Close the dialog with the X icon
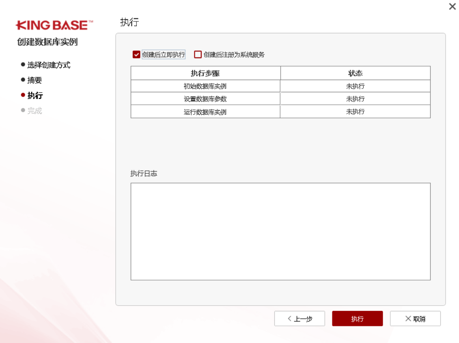 click(x=452, y=7)
